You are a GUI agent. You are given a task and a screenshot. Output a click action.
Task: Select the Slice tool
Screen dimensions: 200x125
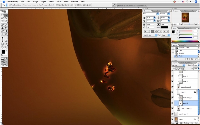tap(6, 21)
